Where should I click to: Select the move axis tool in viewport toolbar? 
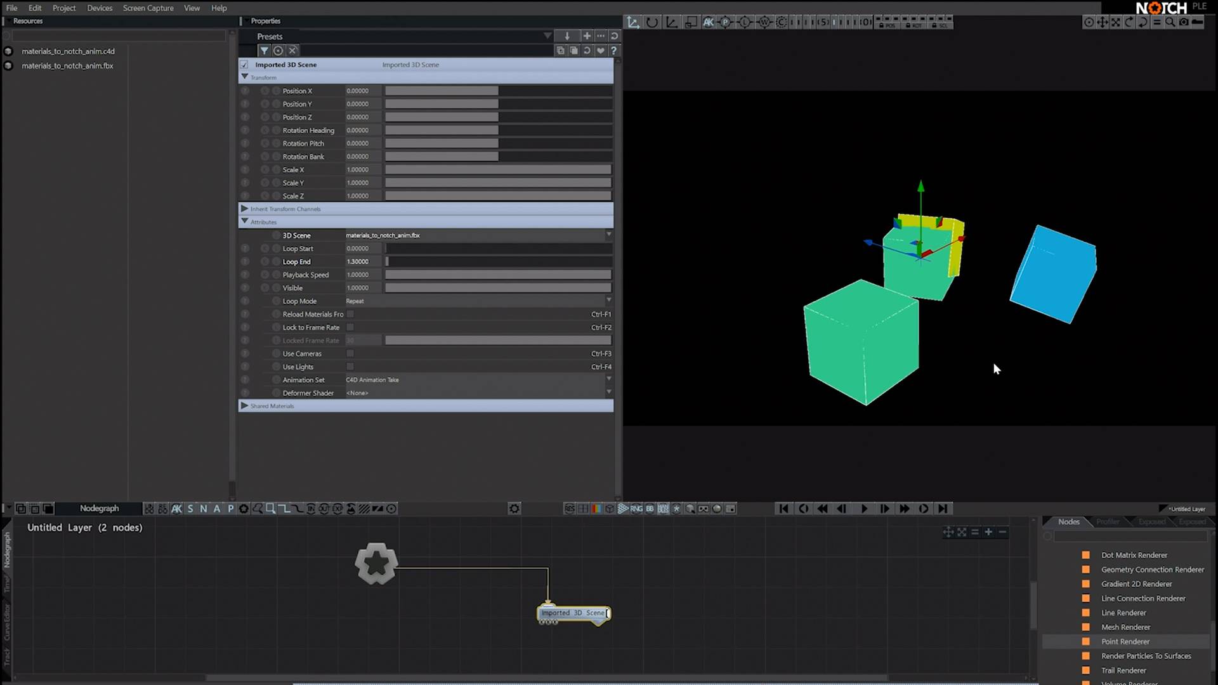point(633,22)
